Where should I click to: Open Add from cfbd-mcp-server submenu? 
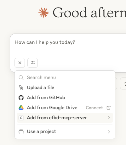(x=65, y=118)
